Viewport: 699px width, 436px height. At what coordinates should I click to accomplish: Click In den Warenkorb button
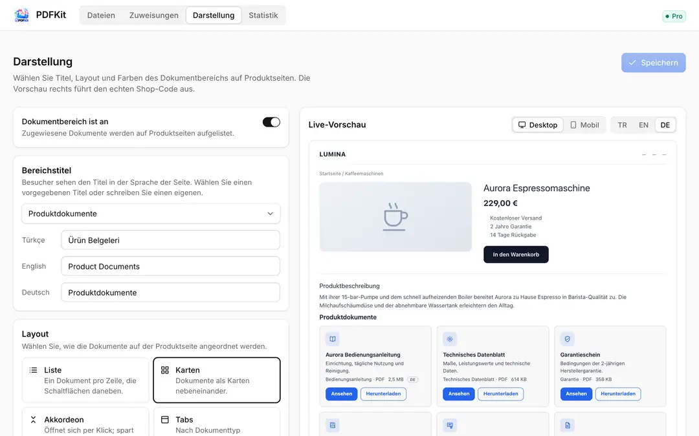point(516,254)
